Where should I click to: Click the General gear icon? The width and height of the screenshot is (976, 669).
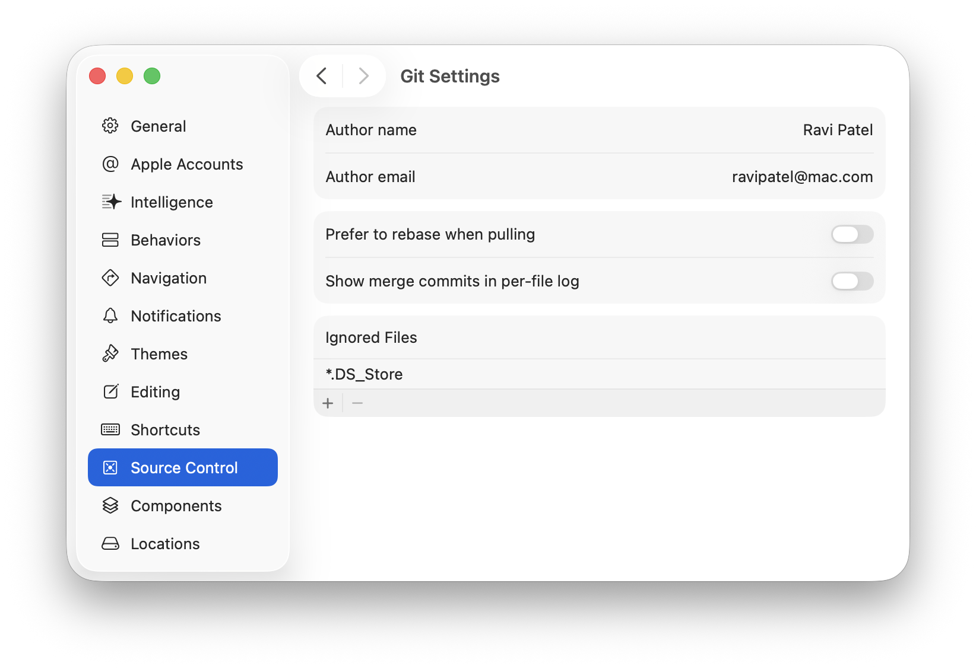click(110, 126)
